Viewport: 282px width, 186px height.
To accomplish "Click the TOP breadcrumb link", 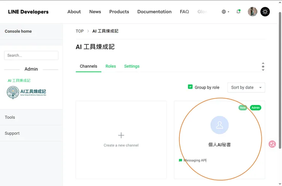I will (x=80, y=31).
